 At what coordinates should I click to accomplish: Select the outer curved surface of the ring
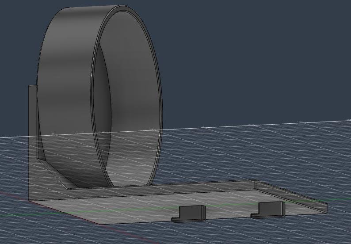click(x=66, y=66)
